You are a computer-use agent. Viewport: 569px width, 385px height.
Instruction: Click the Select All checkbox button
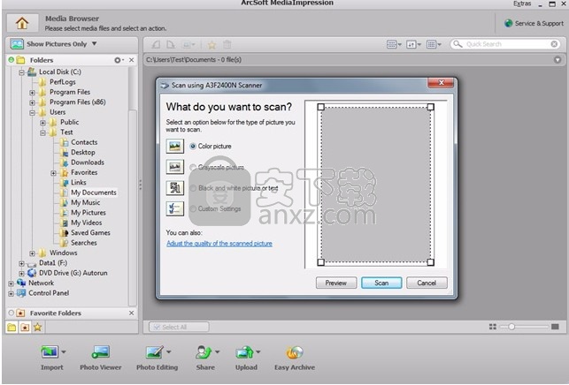pyautogui.click(x=179, y=327)
